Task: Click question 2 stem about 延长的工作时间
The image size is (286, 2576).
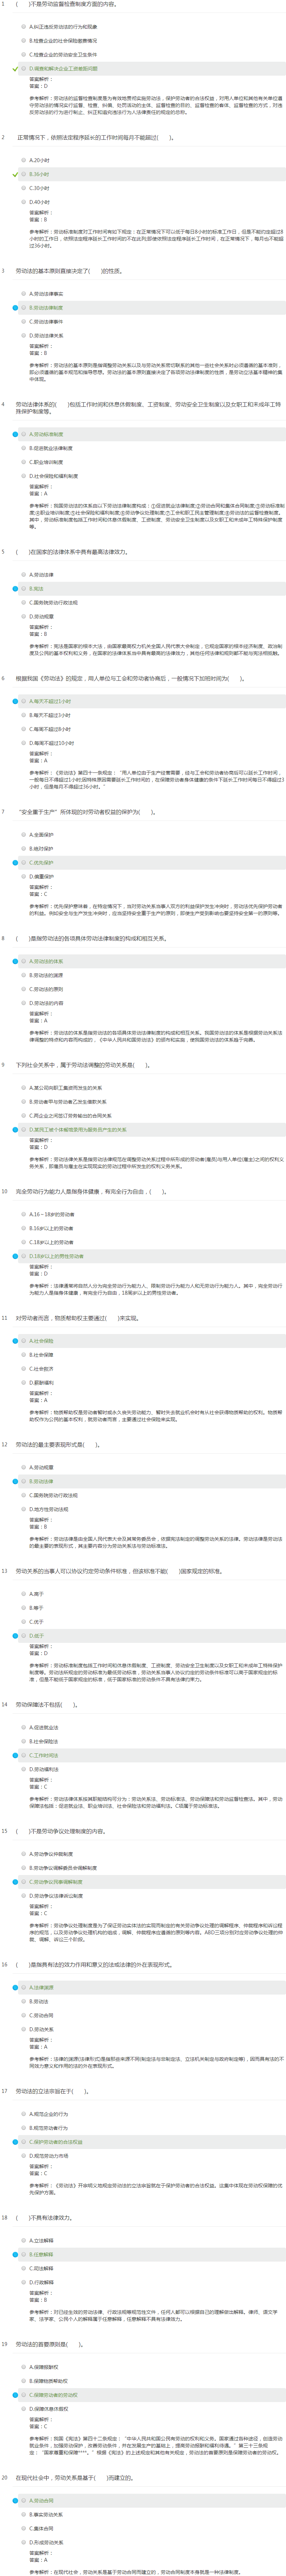Action: (x=96, y=137)
